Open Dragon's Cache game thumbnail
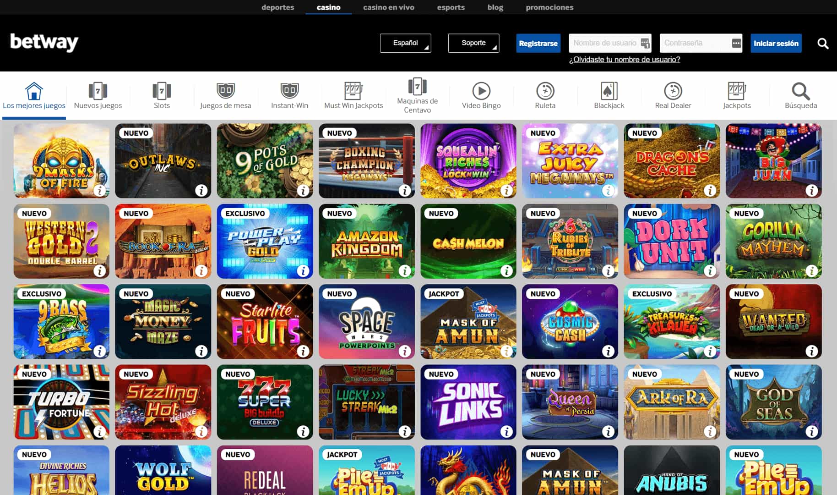The width and height of the screenshot is (837, 495). 671,161
